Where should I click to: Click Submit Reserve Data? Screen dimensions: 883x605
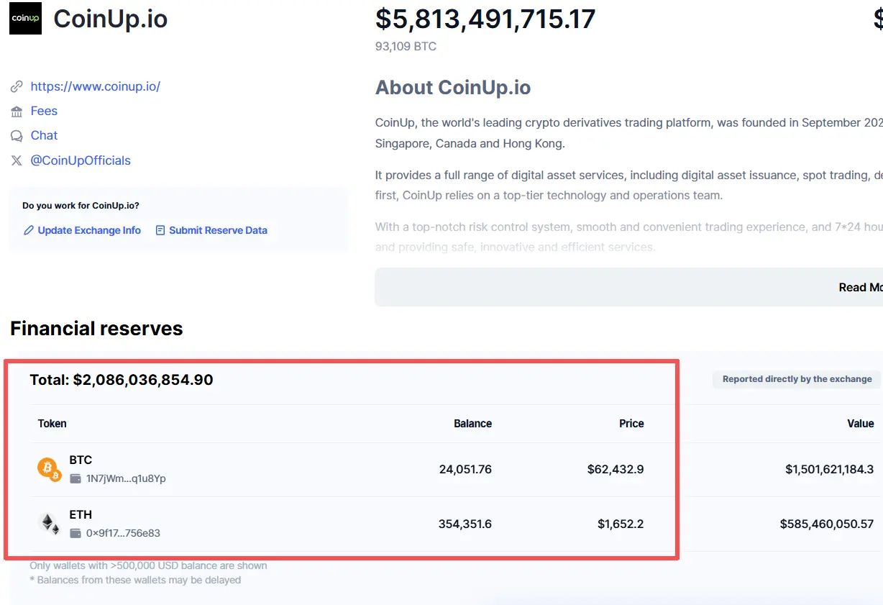click(x=218, y=230)
